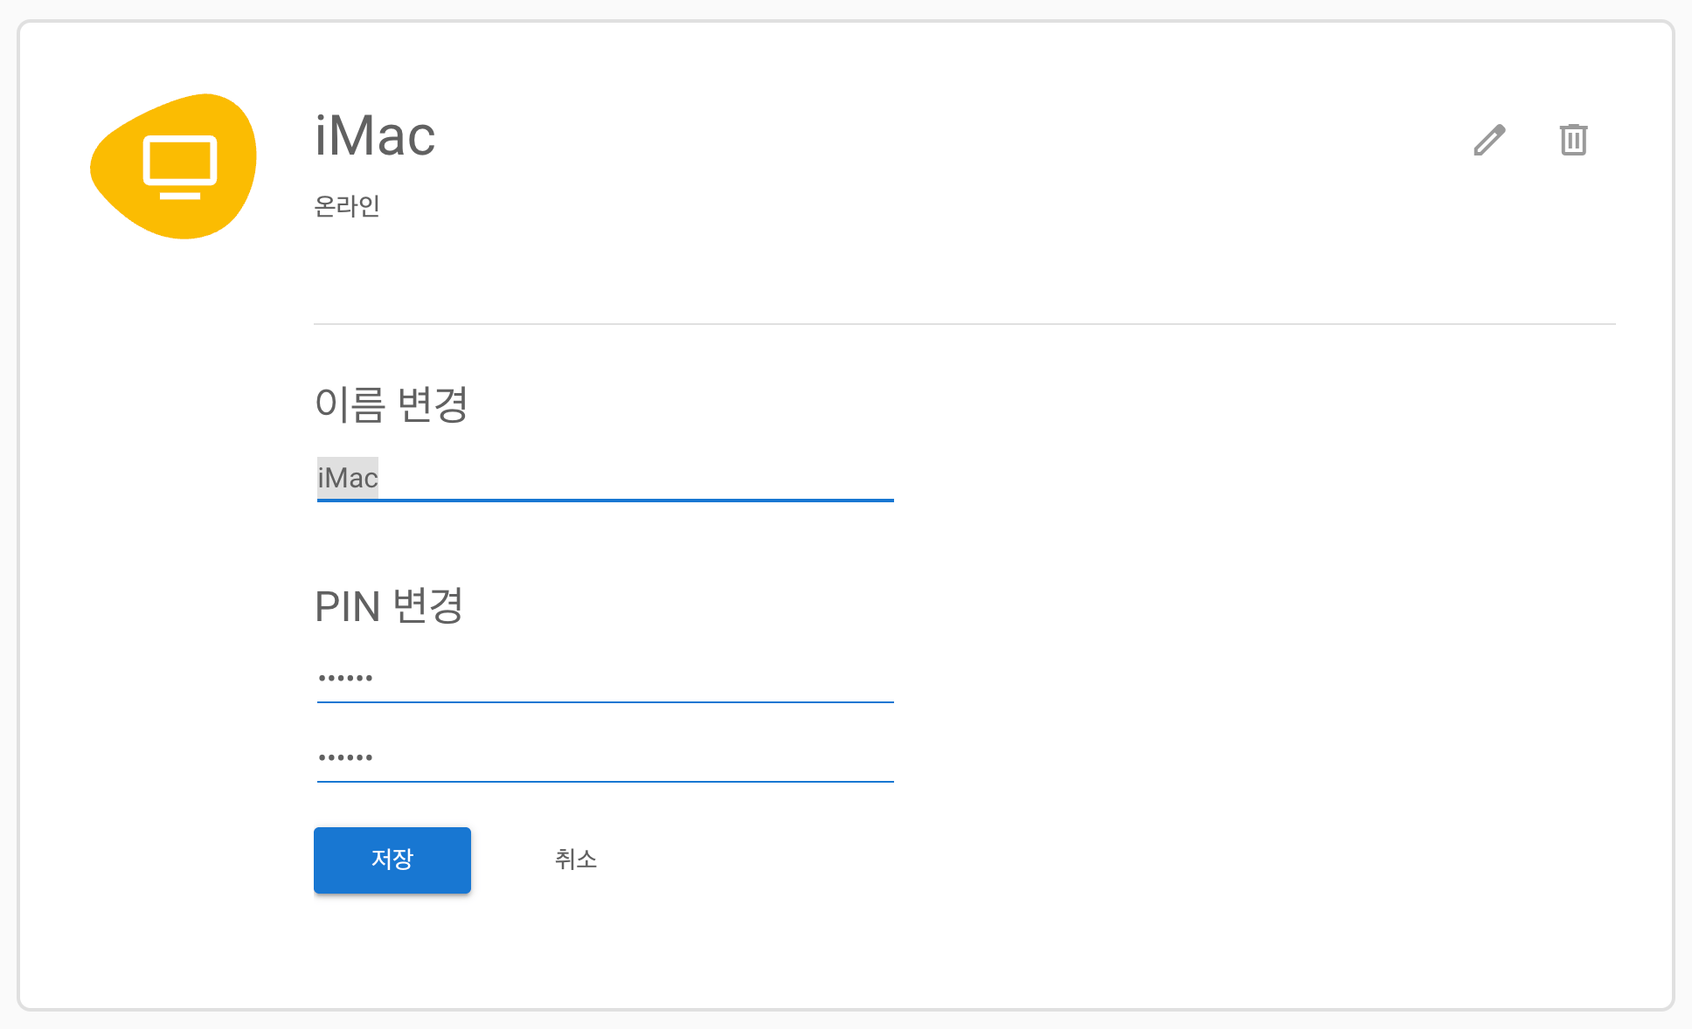Image resolution: width=1692 pixels, height=1029 pixels.
Task: Click the 온라인 online status label
Action: click(x=346, y=206)
